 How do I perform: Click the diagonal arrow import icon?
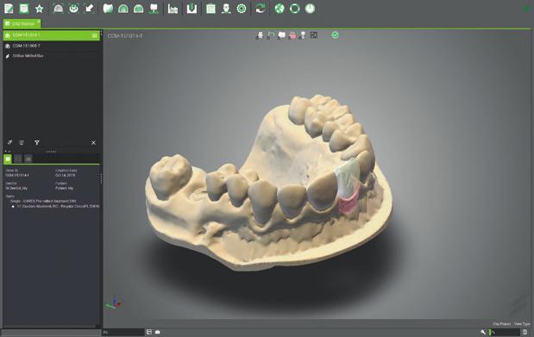tap(89, 9)
